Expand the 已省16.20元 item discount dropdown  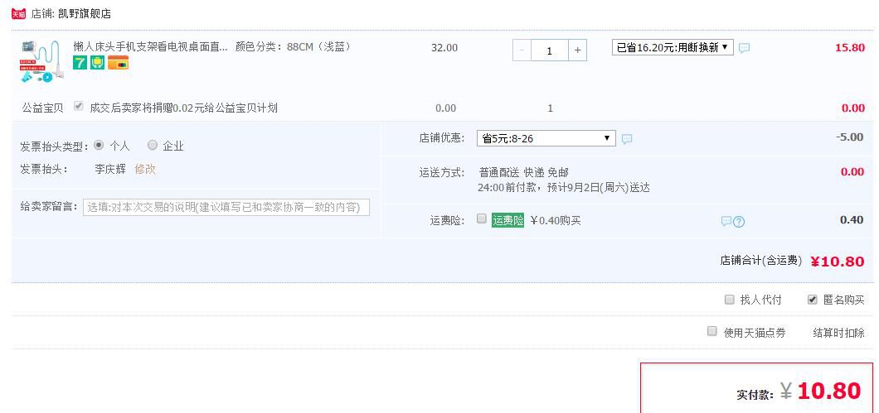click(x=672, y=47)
